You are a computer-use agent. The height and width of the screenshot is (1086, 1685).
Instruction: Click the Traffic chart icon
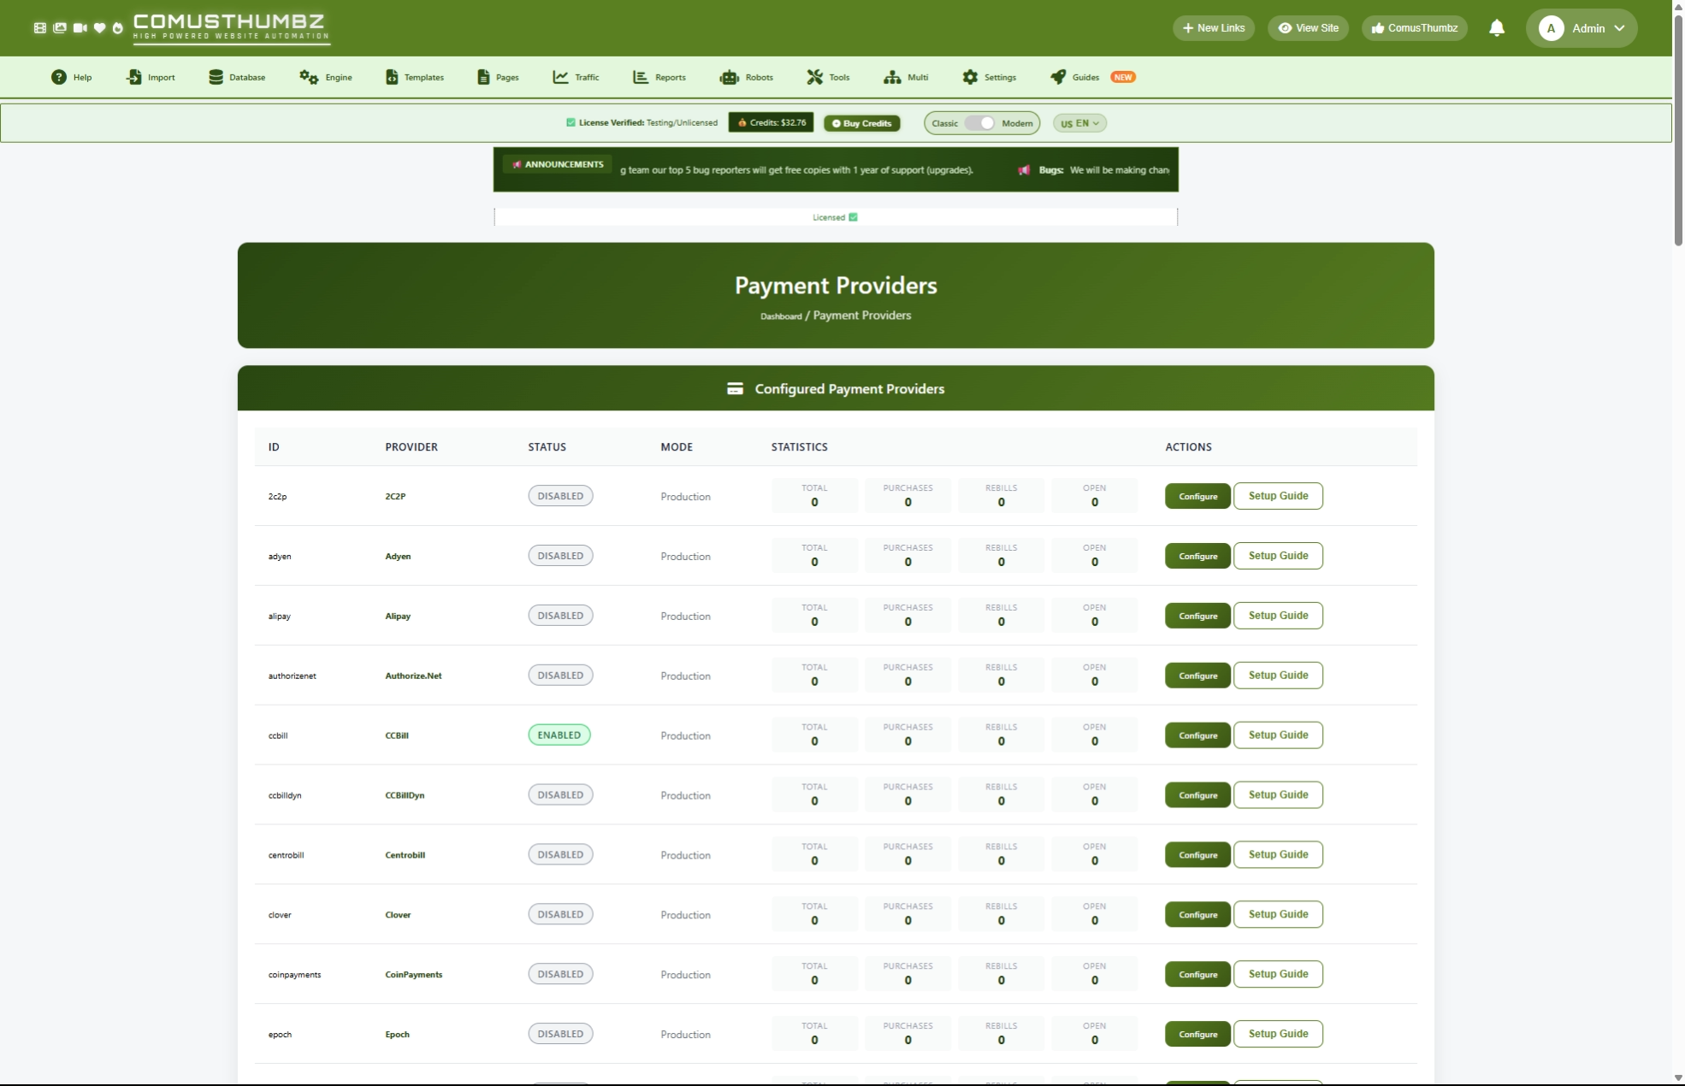pyautogui.click(x=560, y=77)
